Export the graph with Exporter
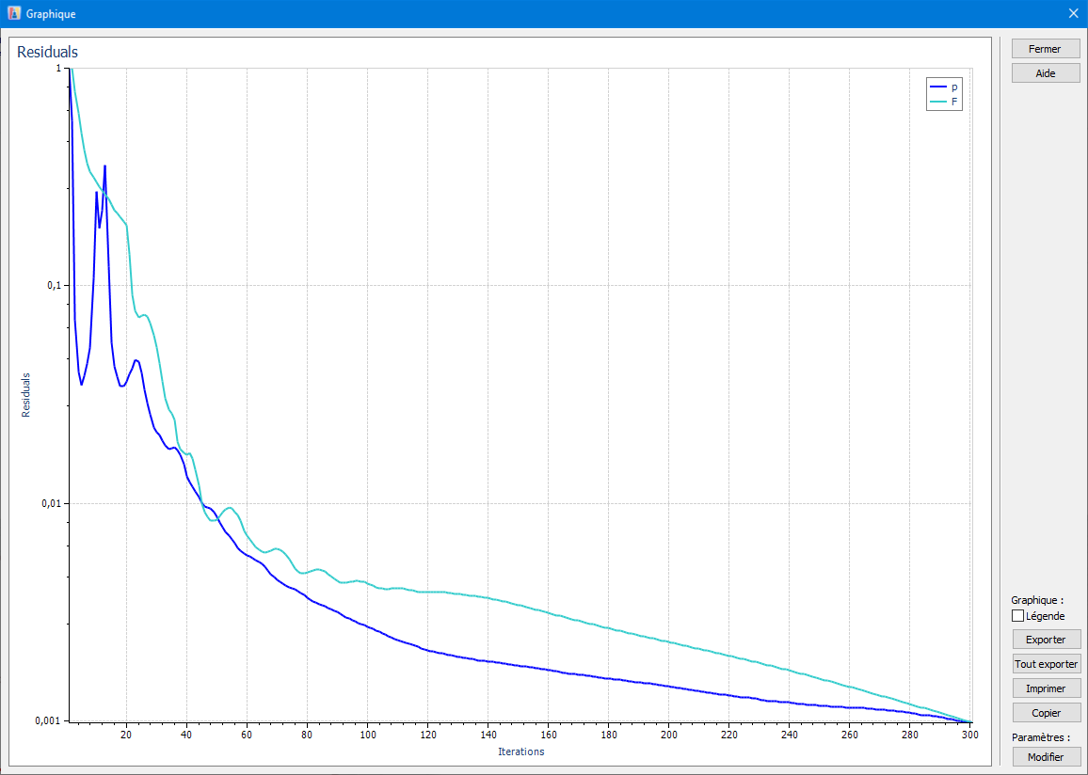 (x=1046, y=640)
